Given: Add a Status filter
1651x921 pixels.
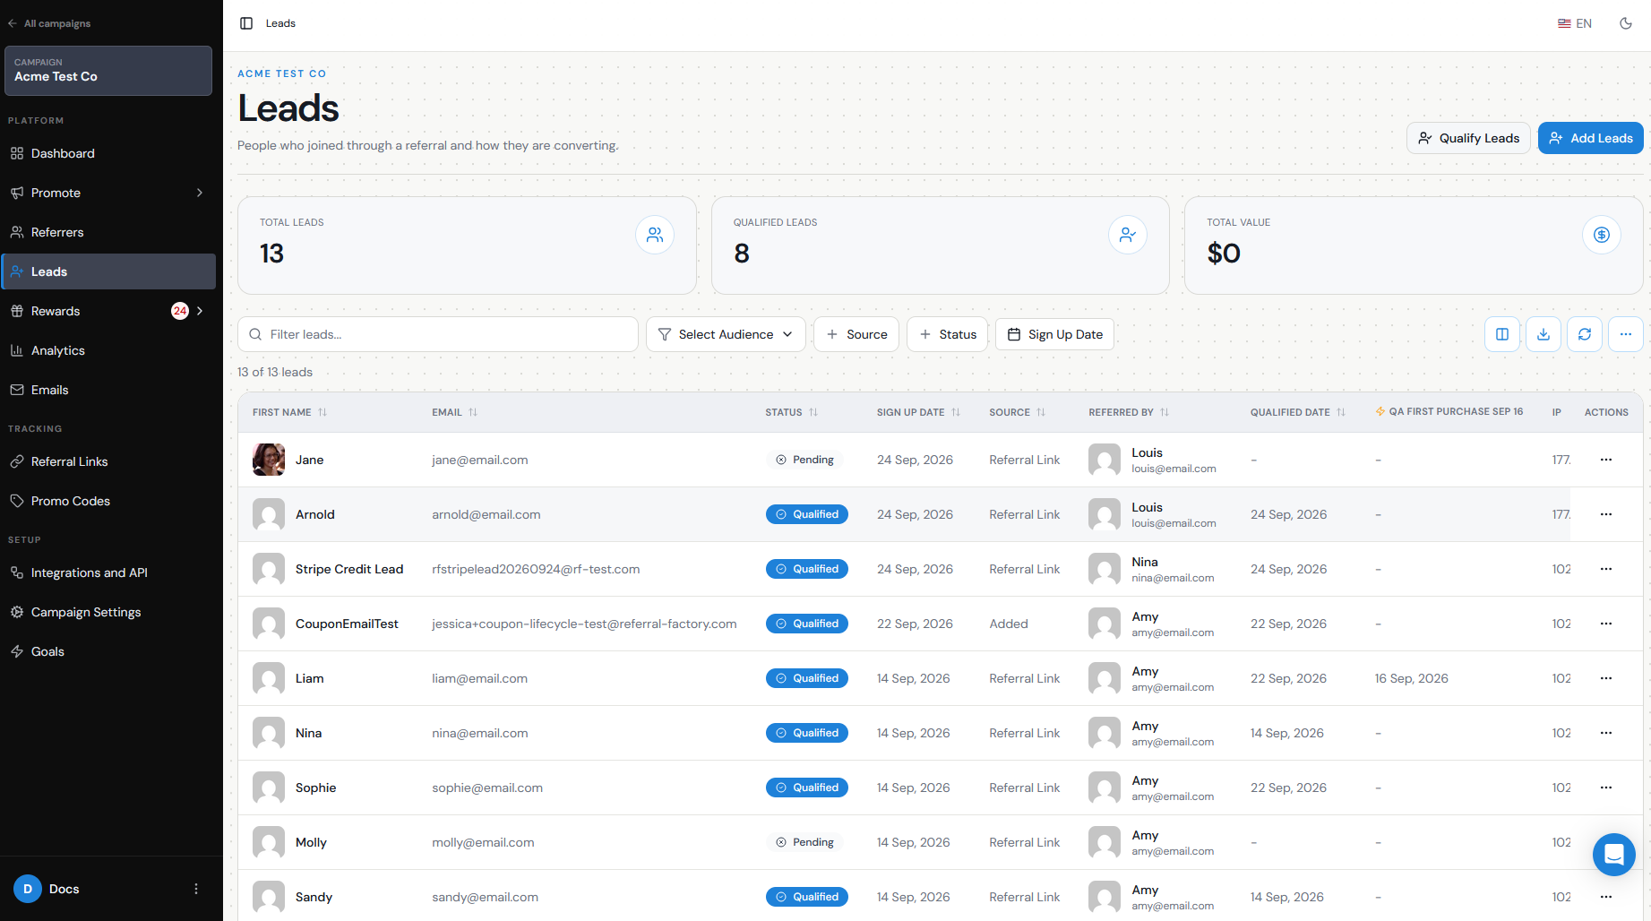Looking at the screenshot, I should [x=948, y=334].
